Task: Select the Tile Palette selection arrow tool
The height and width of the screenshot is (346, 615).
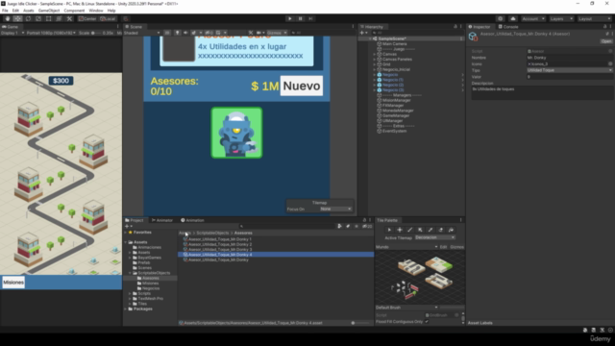Action: (x=389, y=230)
